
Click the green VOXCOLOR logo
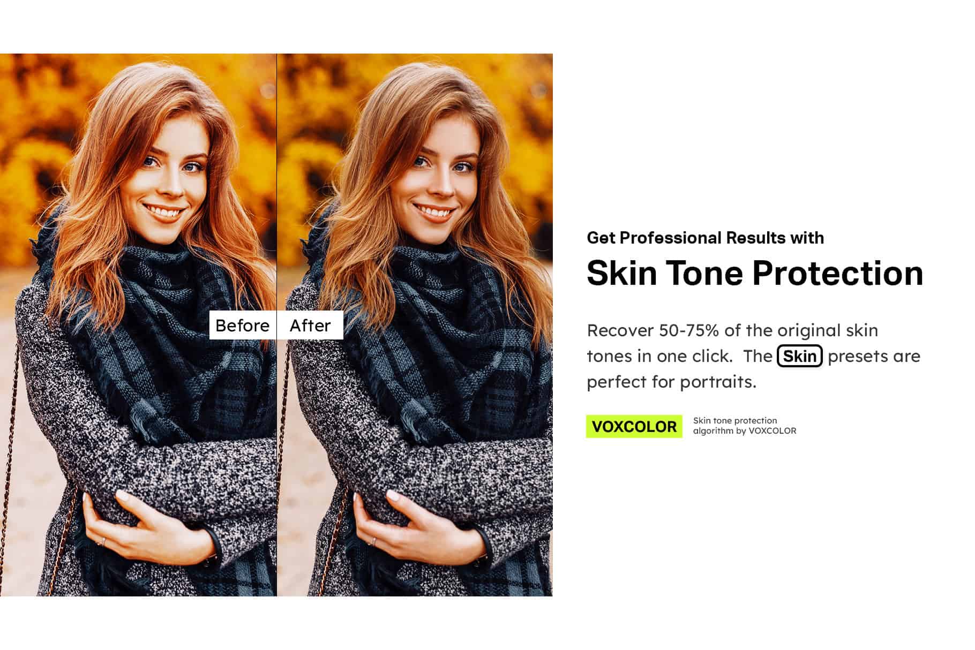coord(634,426)
